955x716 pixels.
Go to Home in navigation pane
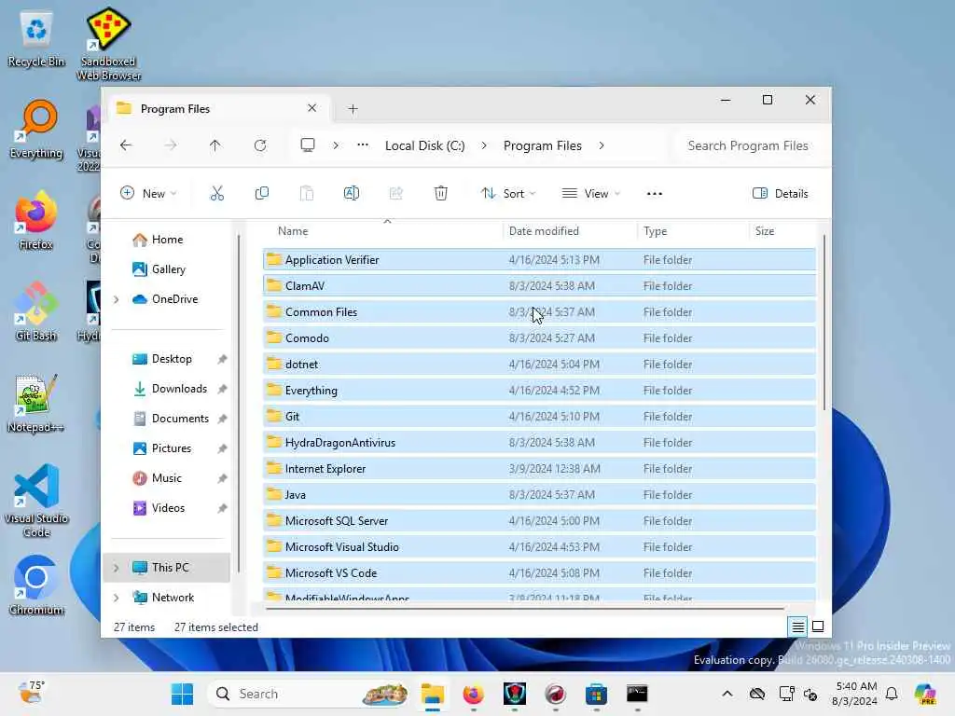(x=168, y=240)
